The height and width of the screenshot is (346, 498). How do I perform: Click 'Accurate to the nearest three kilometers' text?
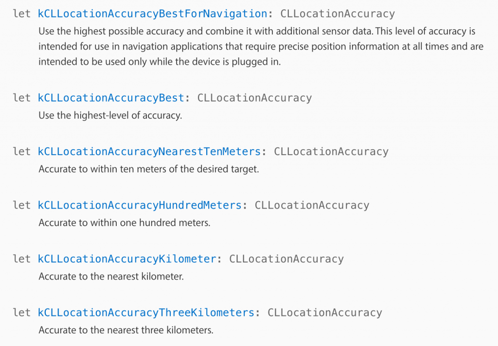pyautogui.click(x=126, y=330)
